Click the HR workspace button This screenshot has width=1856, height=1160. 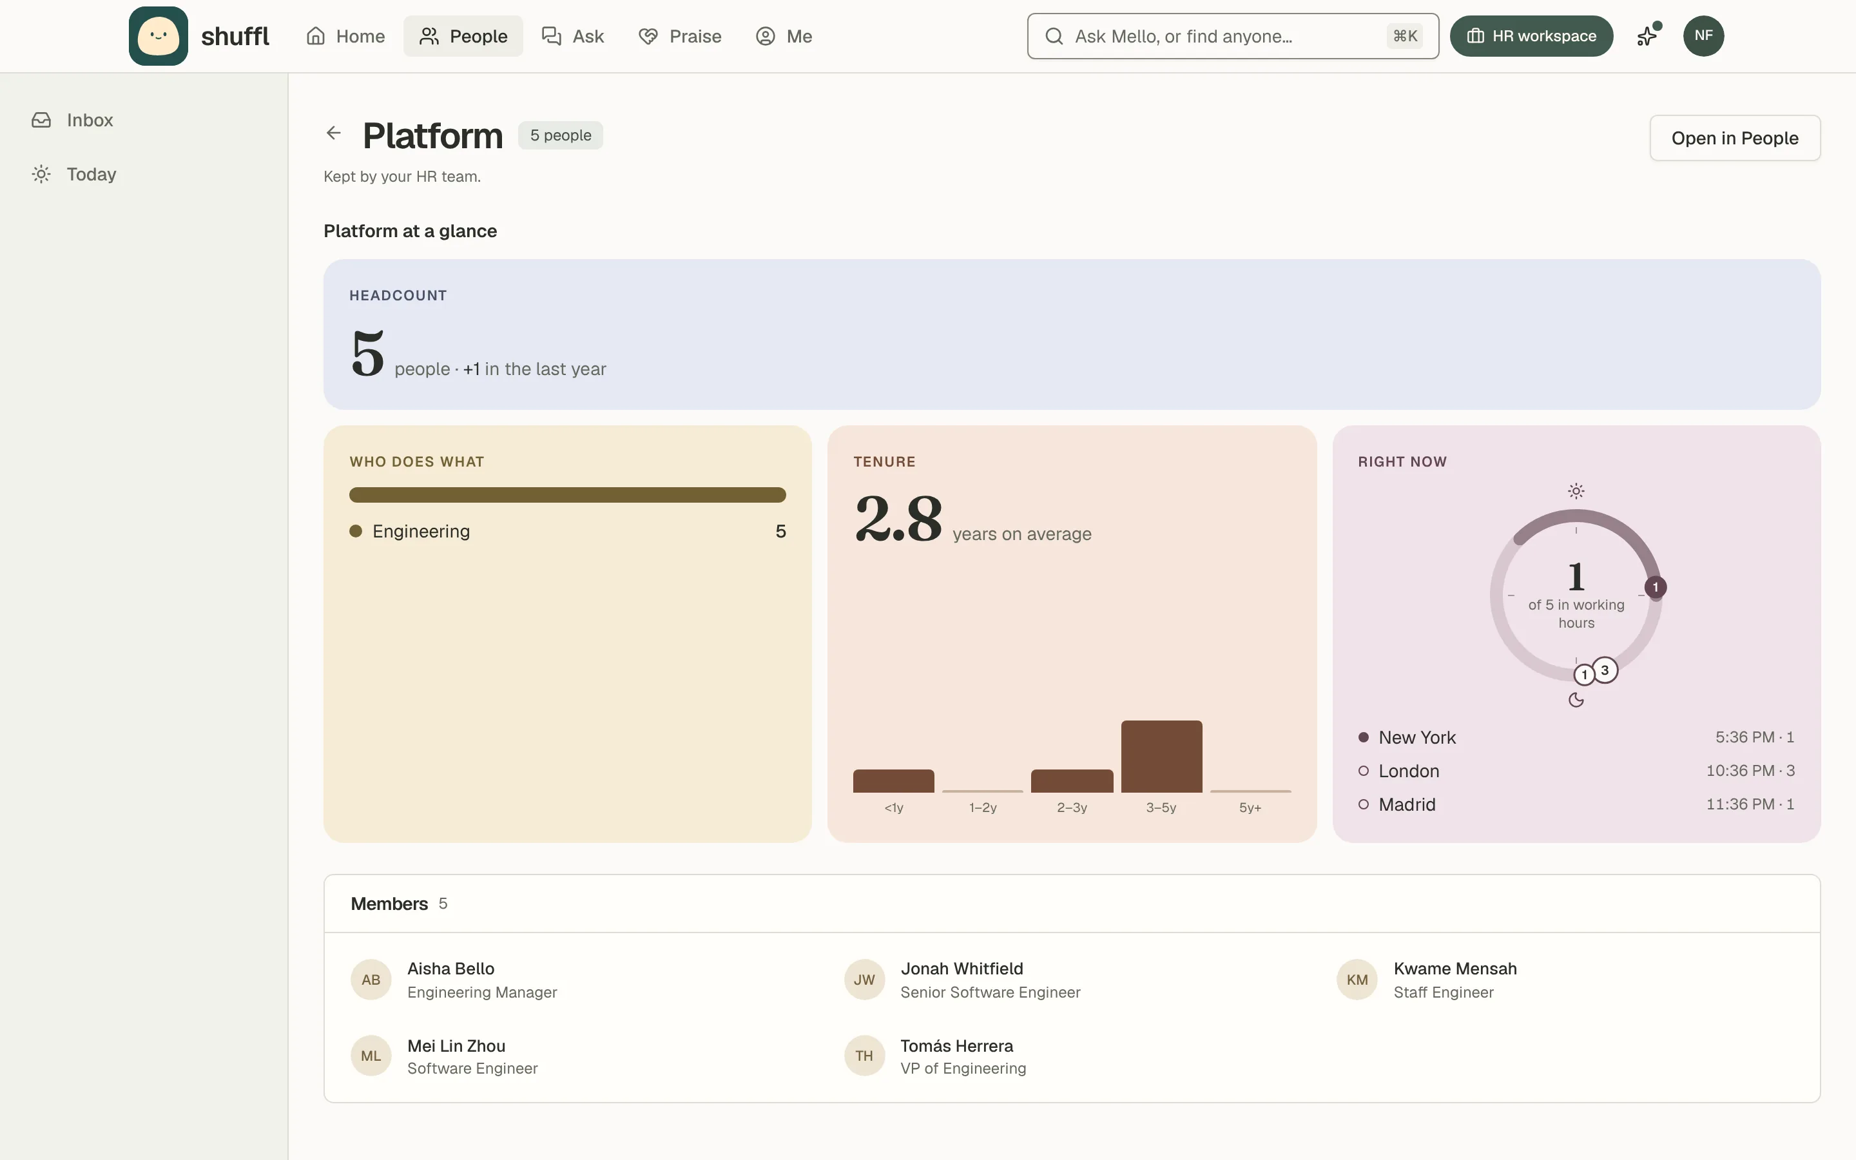point(1532,36)
